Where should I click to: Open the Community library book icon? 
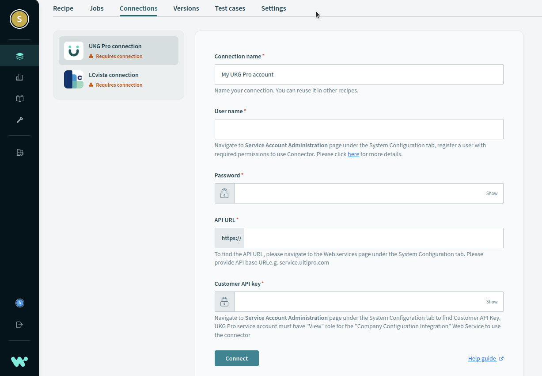pos(19,99)
